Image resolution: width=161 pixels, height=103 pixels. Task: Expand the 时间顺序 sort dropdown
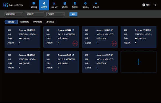(x=55, y=14)
